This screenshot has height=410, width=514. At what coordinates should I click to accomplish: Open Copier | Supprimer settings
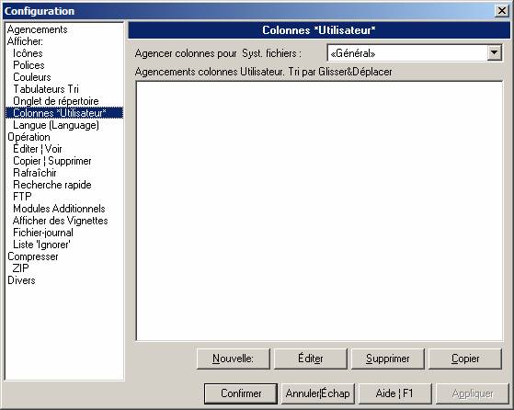coord(52,161)
